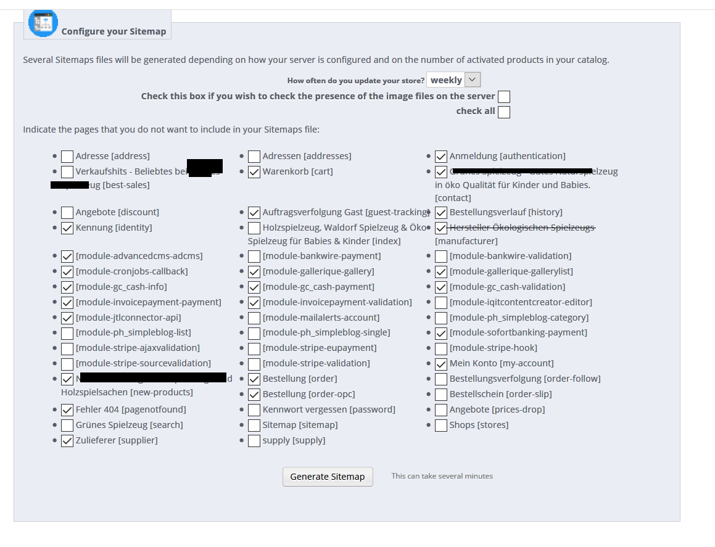
Task: Tick the check all checkbox
Action: (x=504, y=112)
